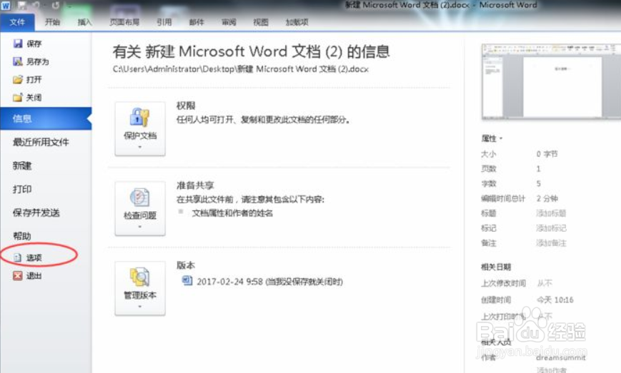Switch to the 审阅 Review tab
621x373 pixels.
pos(229,22)
